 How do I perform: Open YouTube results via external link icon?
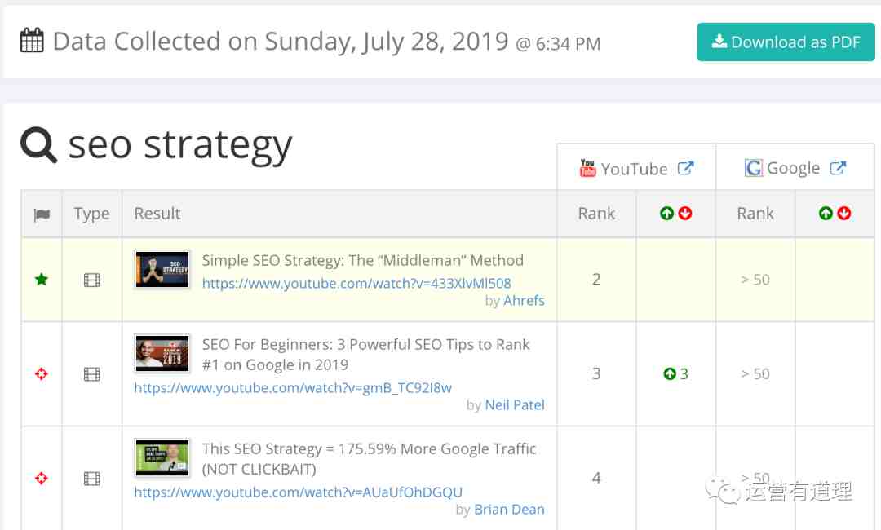(x=685, y=168)
